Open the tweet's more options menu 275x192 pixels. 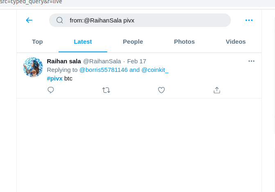(251, 61)
